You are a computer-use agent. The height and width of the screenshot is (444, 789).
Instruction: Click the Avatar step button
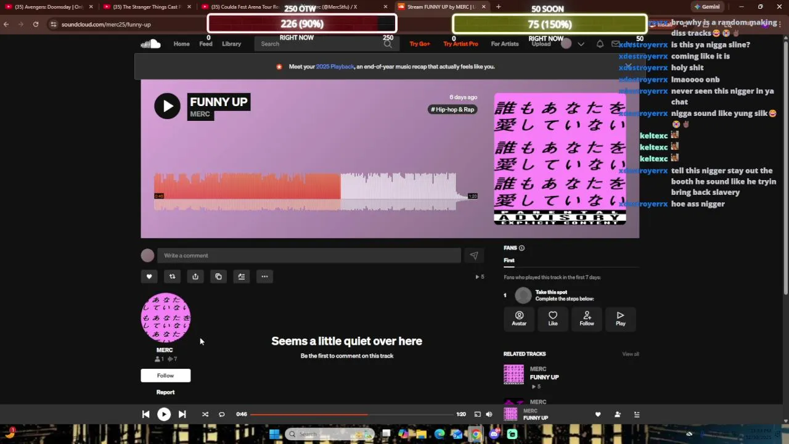coord(519,318)
